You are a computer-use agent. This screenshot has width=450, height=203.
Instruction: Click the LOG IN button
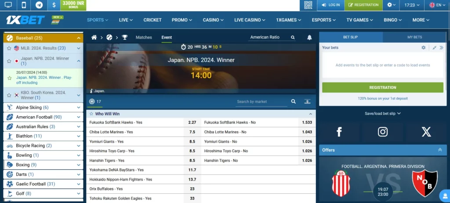330,5
